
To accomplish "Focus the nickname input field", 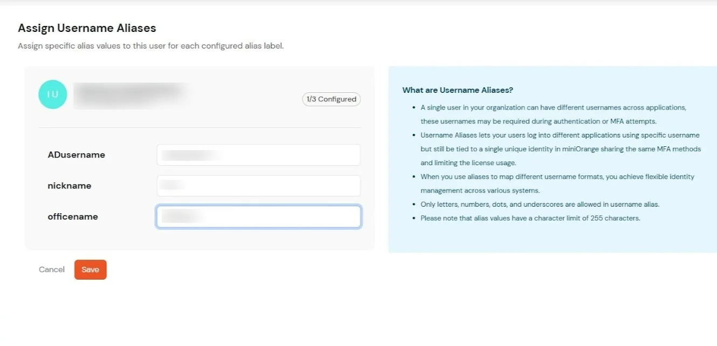I will pos(258,185).
